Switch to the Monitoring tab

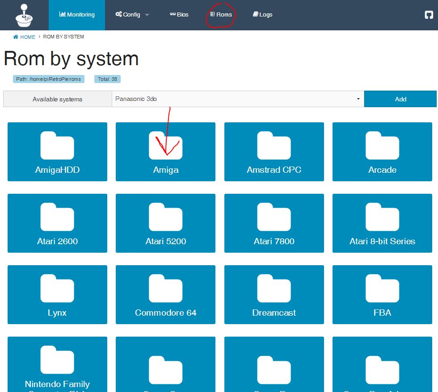77,15
